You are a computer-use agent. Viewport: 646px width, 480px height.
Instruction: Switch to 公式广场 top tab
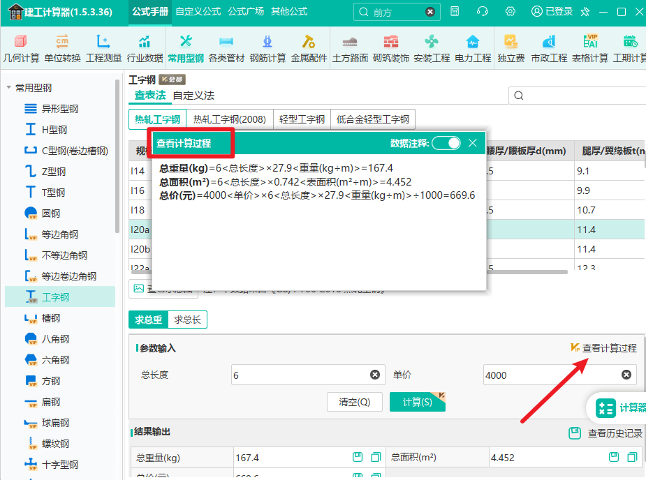(246, 12)
